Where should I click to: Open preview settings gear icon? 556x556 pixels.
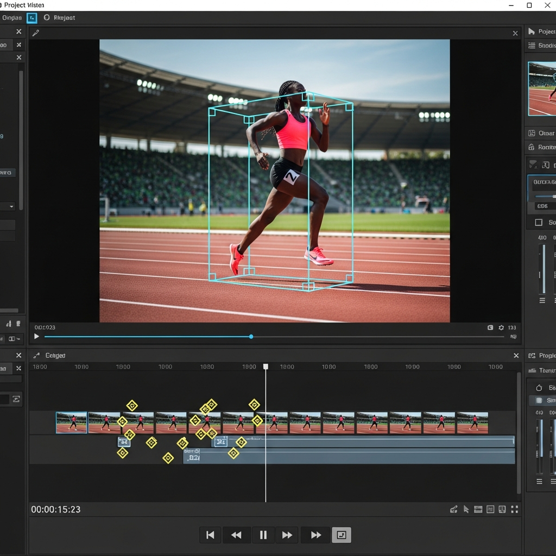point(501,327)
